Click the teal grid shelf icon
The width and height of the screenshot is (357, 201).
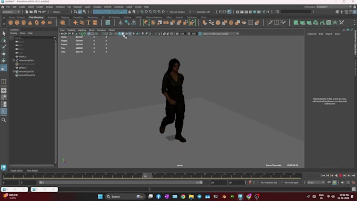108,23
